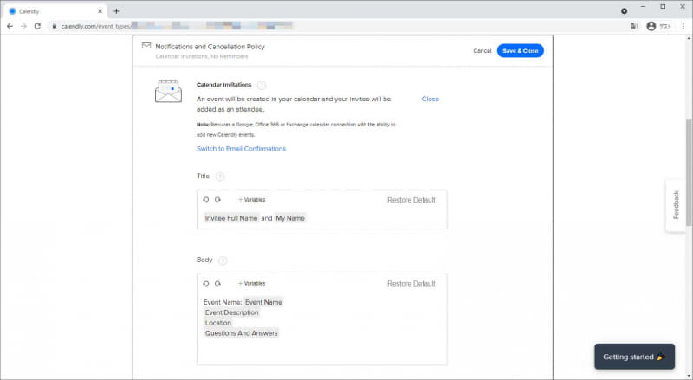693x380 pixels.
Task: Select the Invitee Full Name variable chip
Action: tap(231, 218)
